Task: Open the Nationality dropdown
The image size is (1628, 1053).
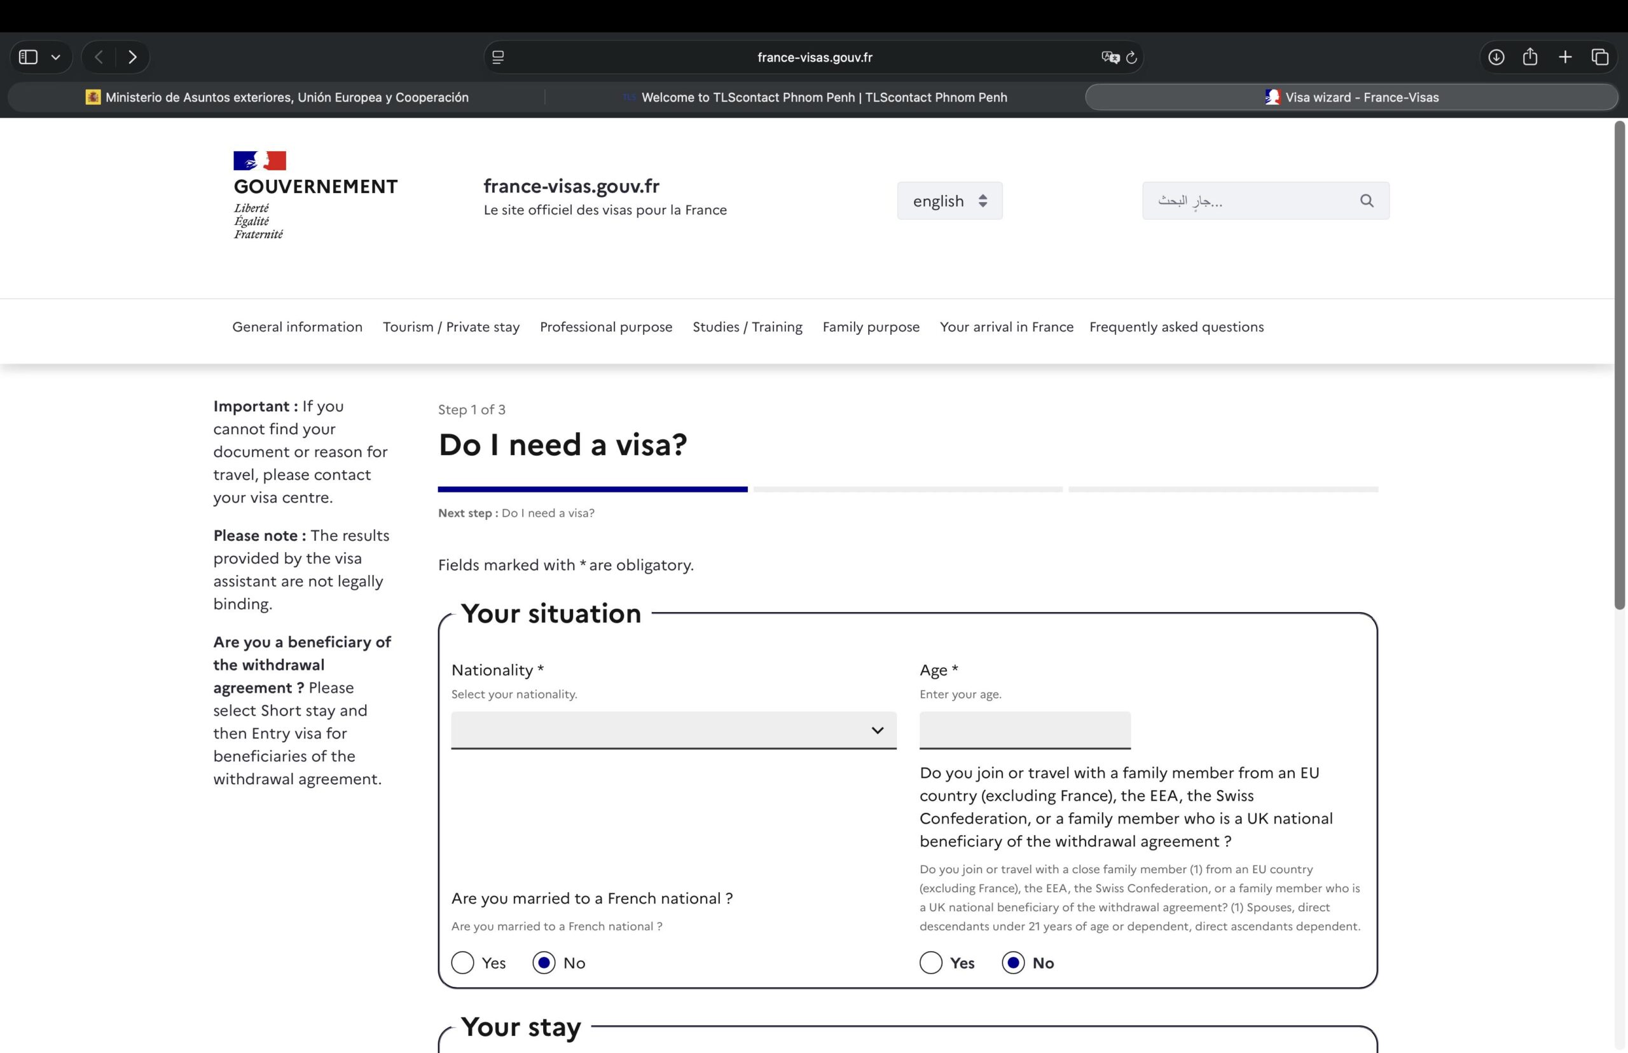Action: (x=673, y=730)
